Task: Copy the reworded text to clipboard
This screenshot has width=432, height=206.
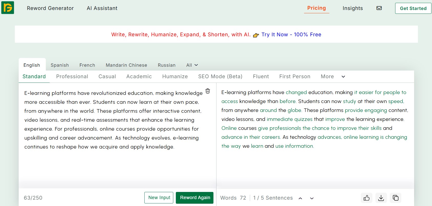Action: 395,198
